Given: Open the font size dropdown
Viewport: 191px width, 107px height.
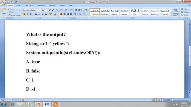Looking at the screenshot, I should (47, 10).
